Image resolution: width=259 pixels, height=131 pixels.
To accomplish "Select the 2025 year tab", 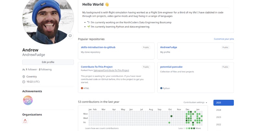I will [x=223, y=103].
